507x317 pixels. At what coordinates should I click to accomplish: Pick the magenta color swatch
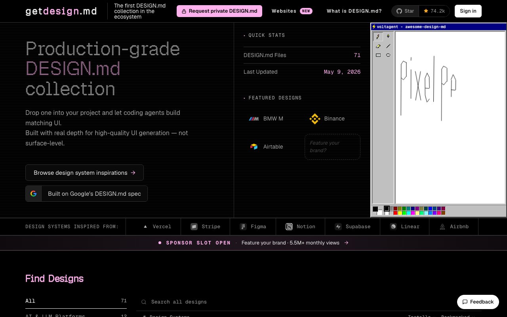pyautogui.click(x=413, y=213)
